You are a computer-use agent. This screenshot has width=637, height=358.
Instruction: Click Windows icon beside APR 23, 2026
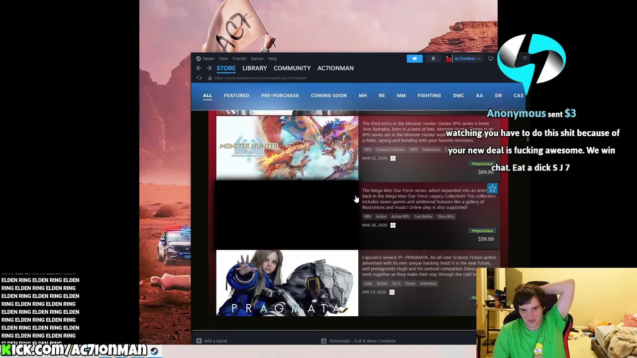pos(392,292)
